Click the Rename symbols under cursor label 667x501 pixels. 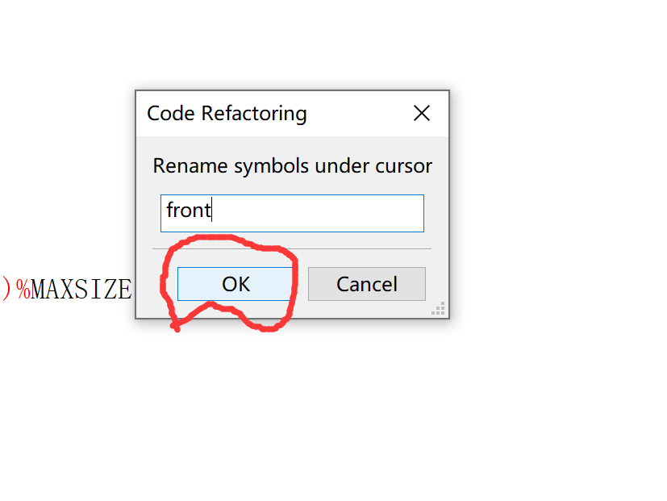(x=293, y=165)
